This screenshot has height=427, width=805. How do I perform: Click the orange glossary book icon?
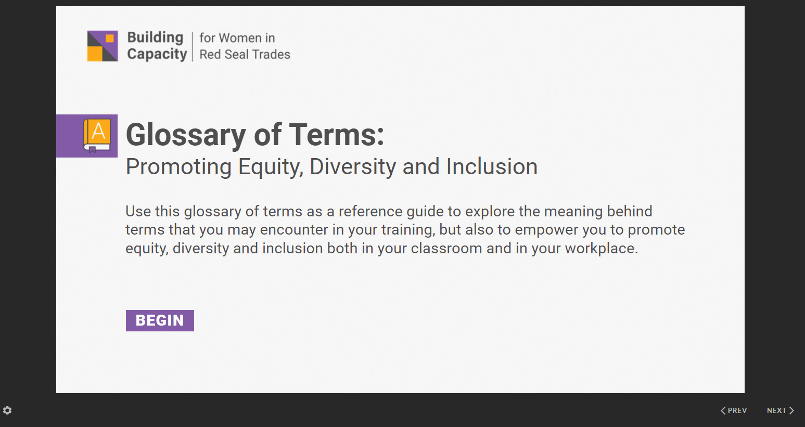[97, 135]
